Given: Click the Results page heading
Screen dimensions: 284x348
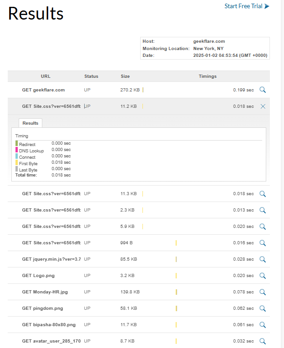Looking at the screenshot, I should click(x=35, y=13).
